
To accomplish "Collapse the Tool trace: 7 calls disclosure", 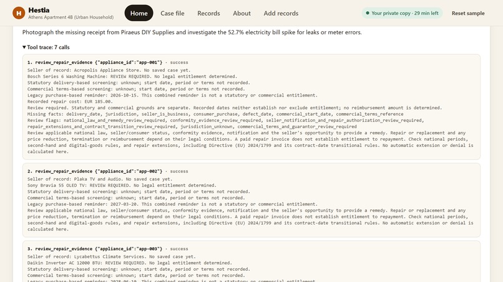I will click(x=46, y=47).
